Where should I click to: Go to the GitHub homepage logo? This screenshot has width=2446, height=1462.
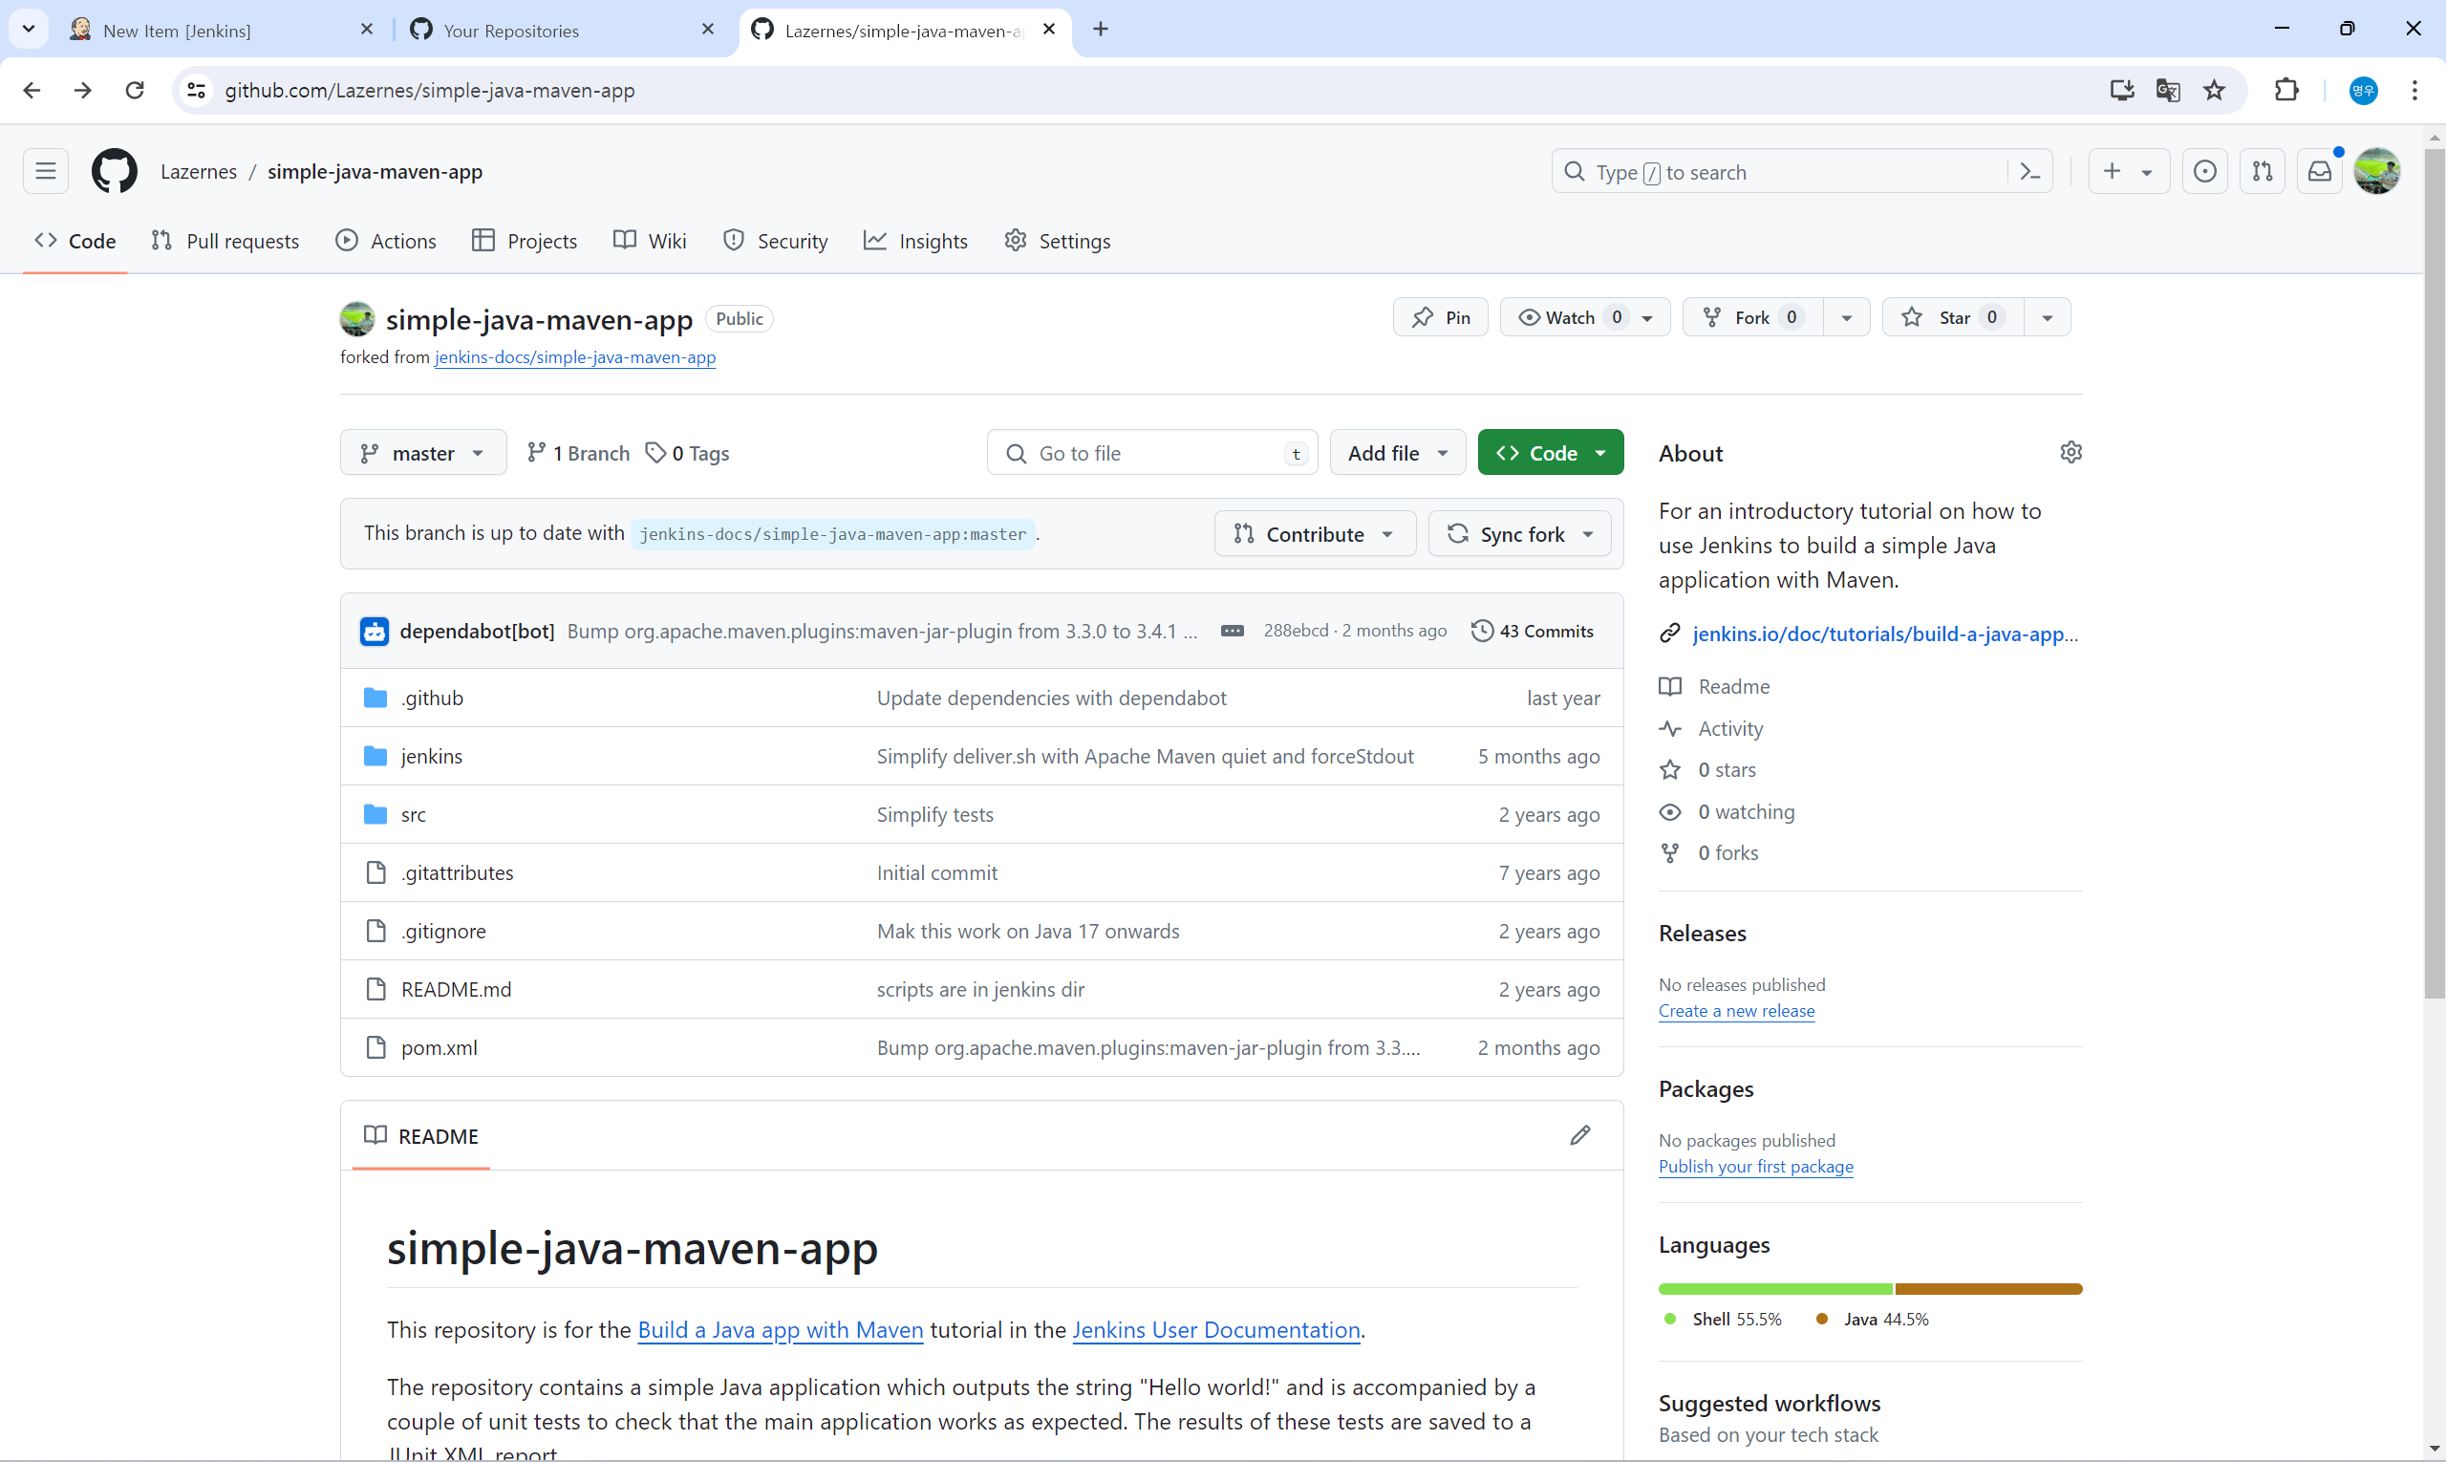[x=115, y=171]
